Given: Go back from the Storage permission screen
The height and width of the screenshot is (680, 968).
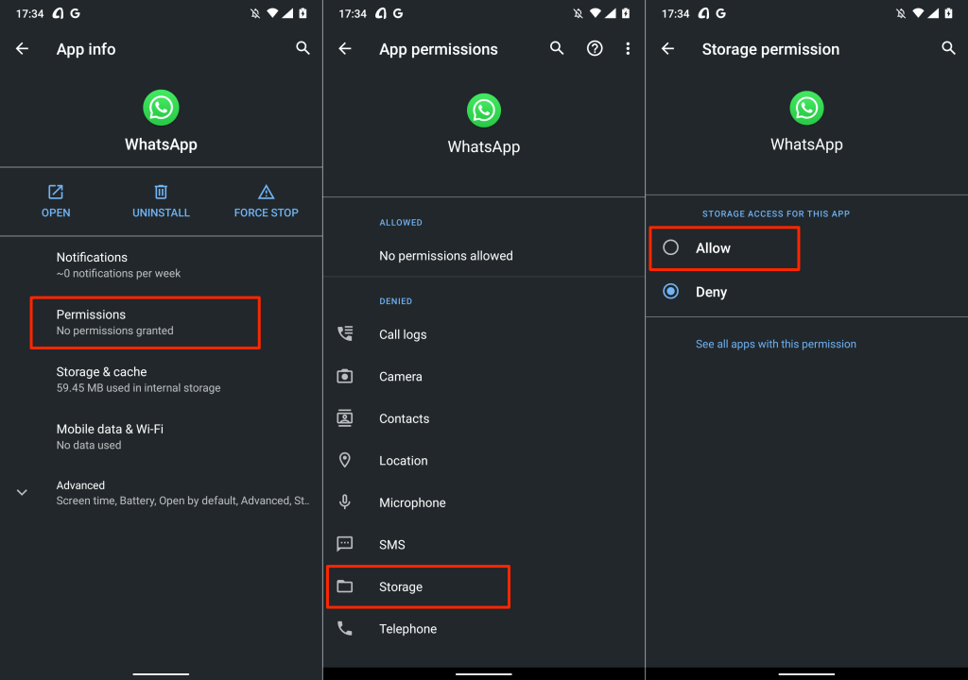Looking at the screenshot, I should point(668,49).
